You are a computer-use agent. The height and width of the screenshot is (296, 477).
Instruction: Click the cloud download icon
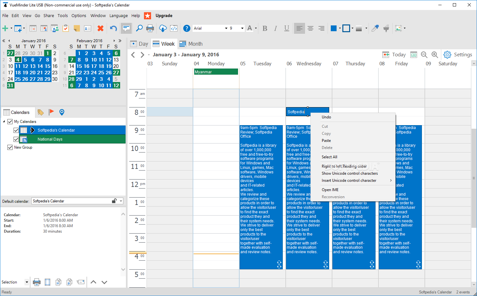[x=163, y=28]
